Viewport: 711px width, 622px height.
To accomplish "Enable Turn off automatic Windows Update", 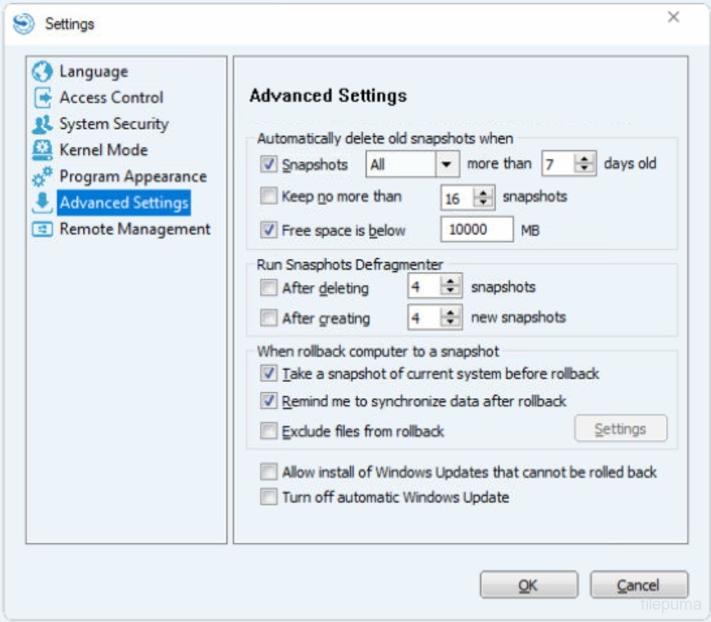I will click(268, 497).
